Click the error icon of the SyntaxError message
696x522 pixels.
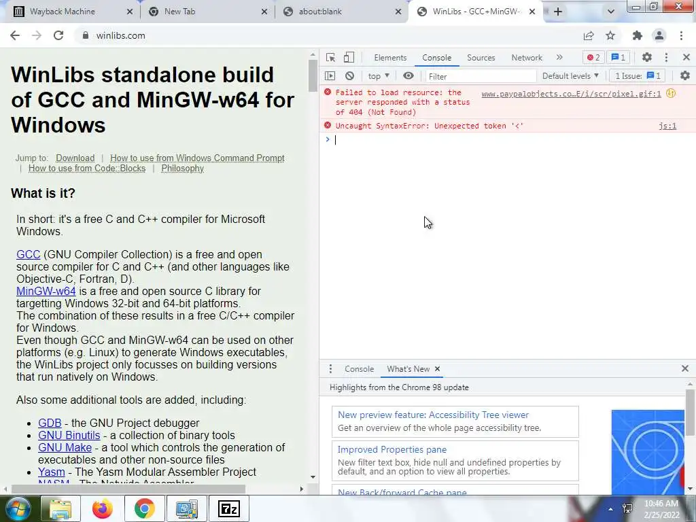[328, 125]
